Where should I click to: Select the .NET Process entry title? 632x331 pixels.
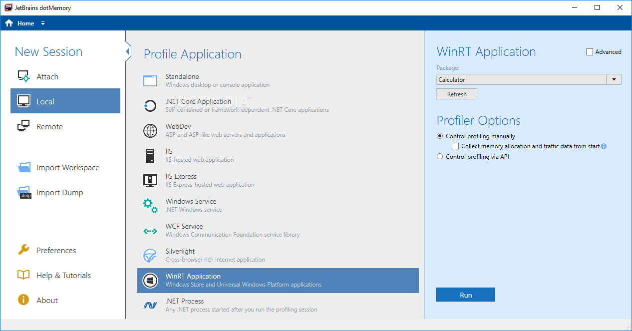tap(185, 301)
